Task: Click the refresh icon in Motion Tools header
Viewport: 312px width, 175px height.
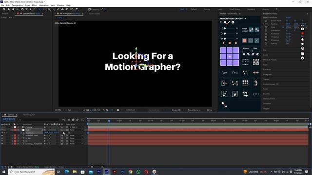Action: click(221, 22)
